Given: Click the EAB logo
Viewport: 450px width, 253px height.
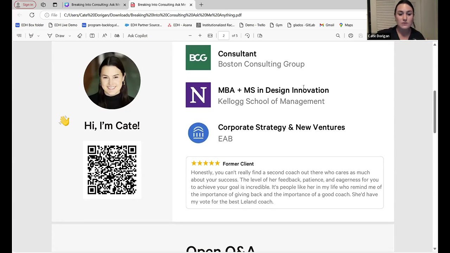Looking at the screenshot, I should [x=198, y=133].
